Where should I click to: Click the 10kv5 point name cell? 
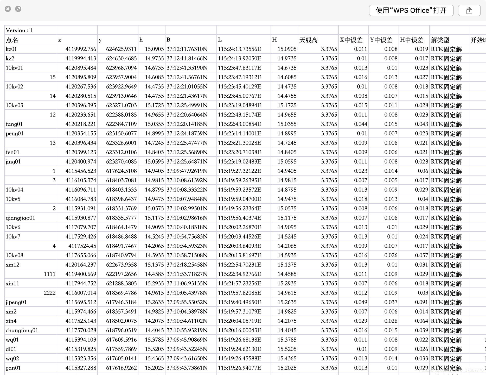click(x=31, y=199)
